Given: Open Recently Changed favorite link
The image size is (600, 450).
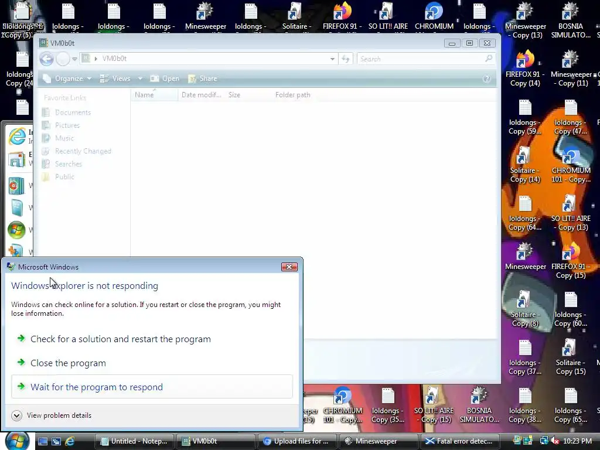Looking at the screenshot, I should (77, 151).
